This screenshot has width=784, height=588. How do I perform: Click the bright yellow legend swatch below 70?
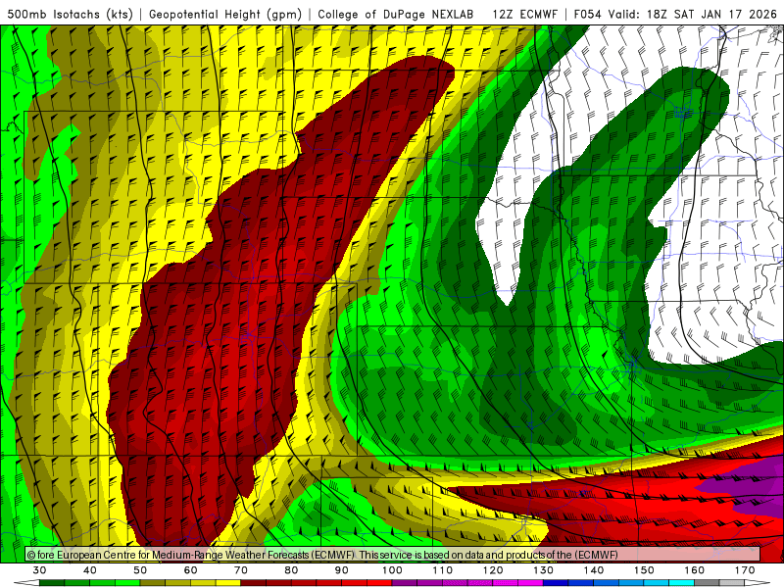(228, 583)
